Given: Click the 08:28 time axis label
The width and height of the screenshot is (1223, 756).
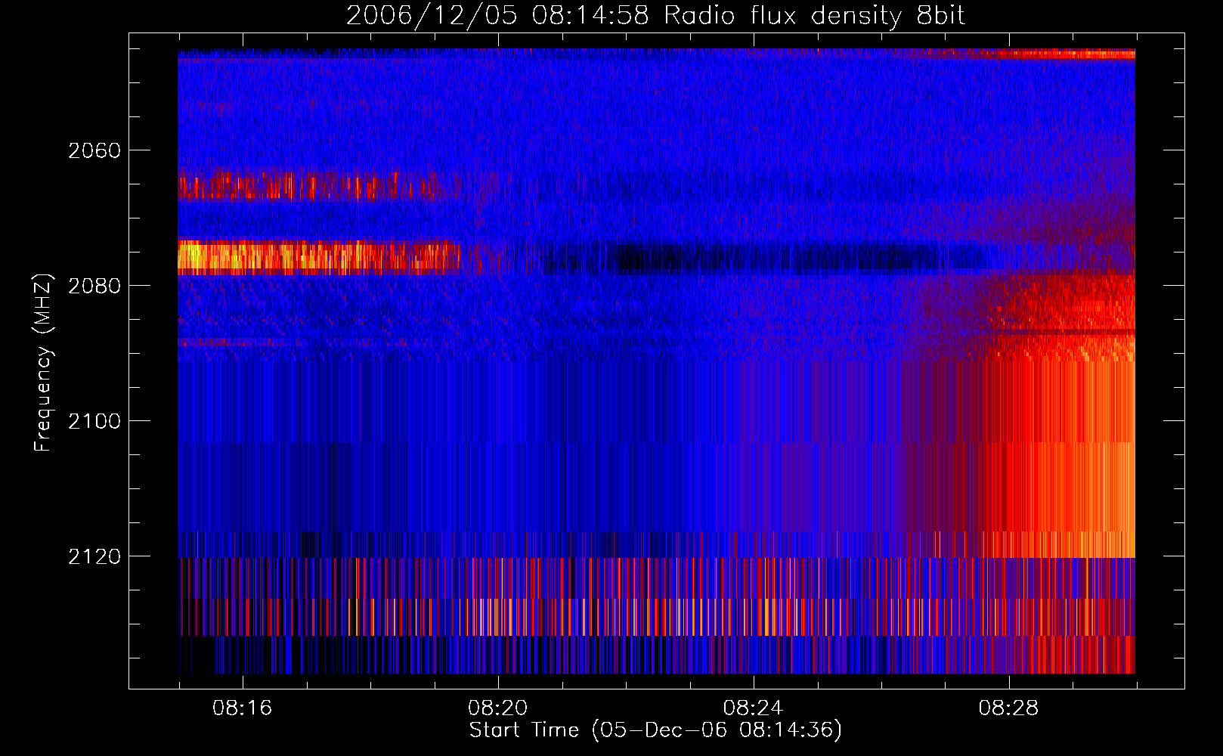Looking at the screenshot, I should click(x=1009, y=708).
